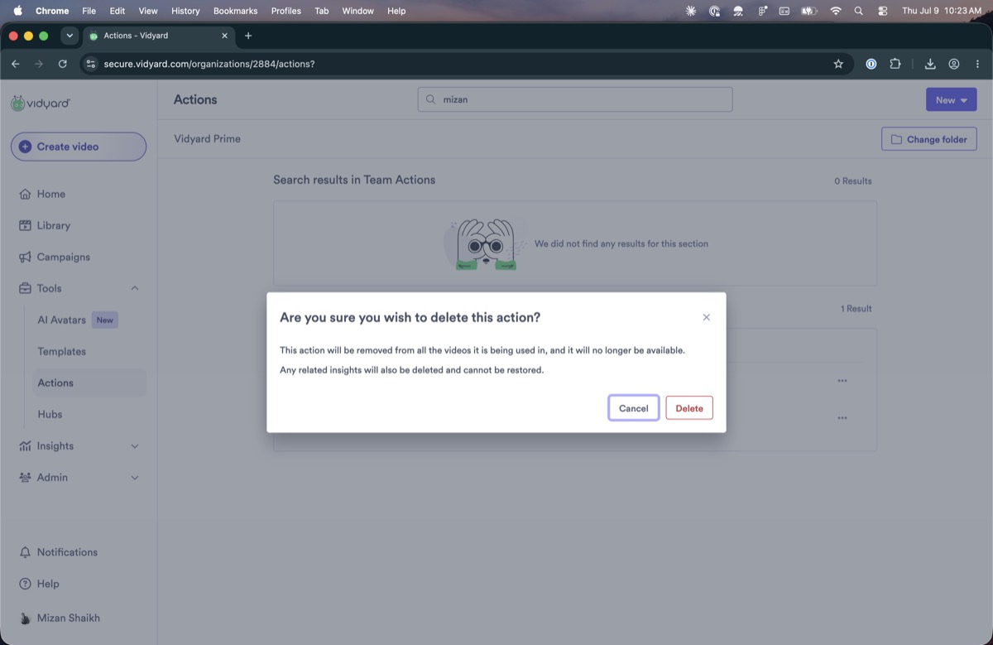Open Control Center in menu bar
This screenshot has width=993, height=645.
pos(882,11)
